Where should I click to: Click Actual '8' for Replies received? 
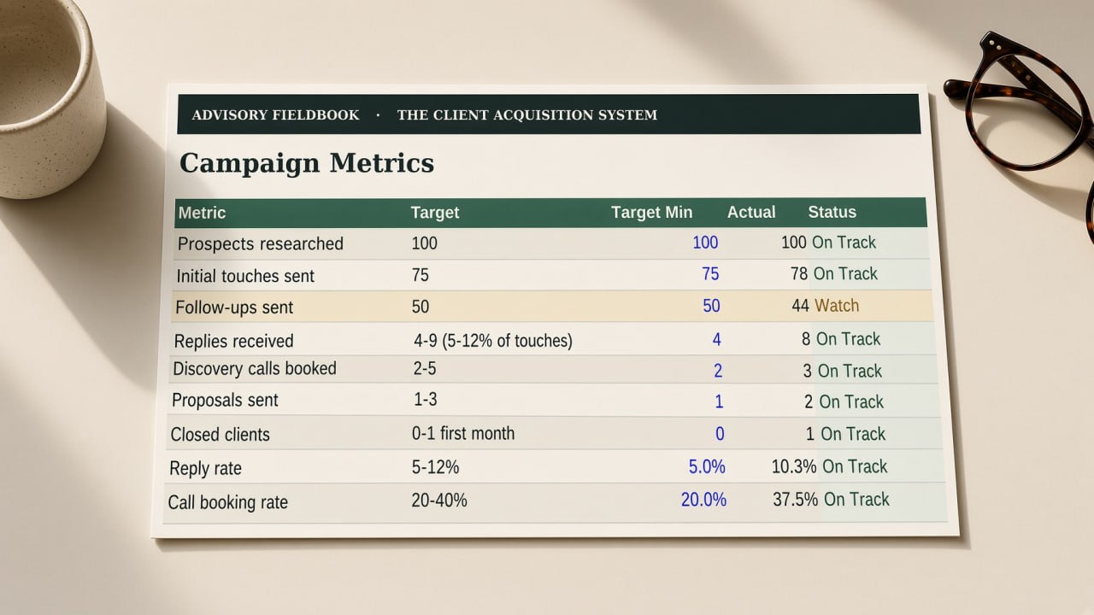(806, 339)
